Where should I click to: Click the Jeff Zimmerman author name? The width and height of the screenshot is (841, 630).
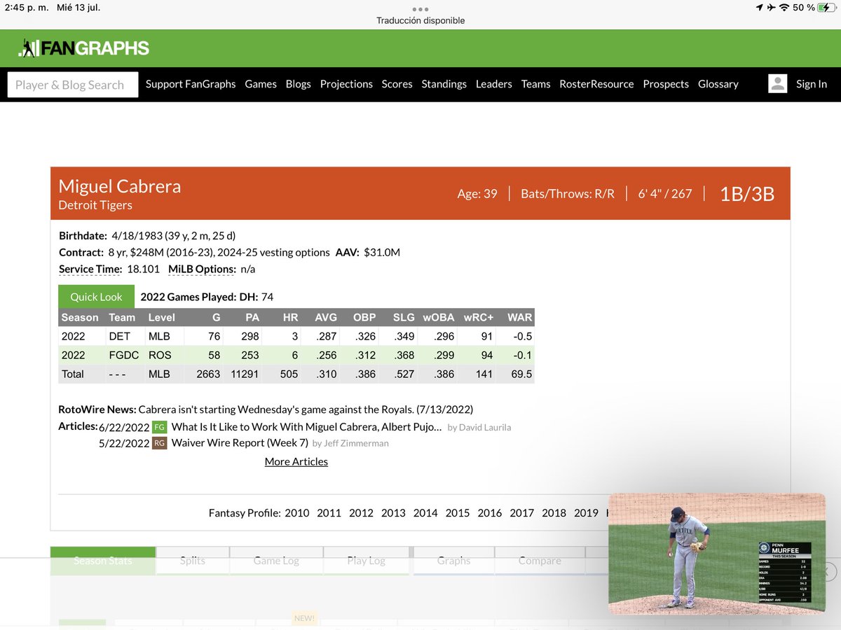point(357,443)
